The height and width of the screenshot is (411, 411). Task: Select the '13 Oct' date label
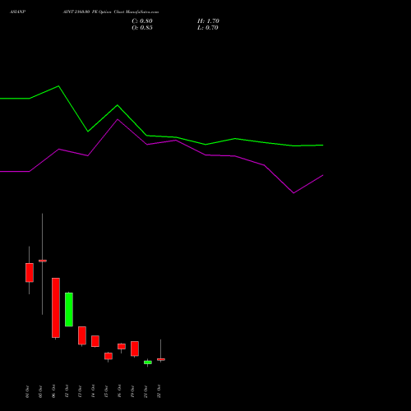tap(80, 391)
